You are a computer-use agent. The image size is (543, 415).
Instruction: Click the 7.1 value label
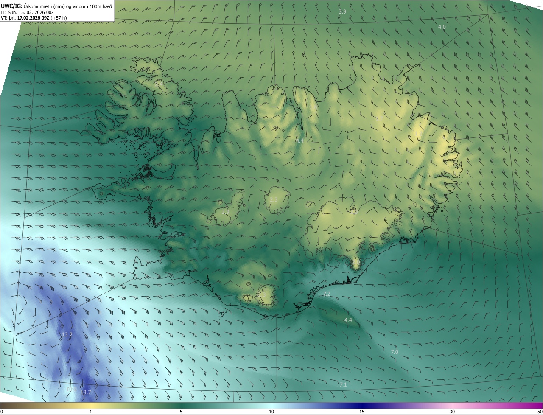343,384
